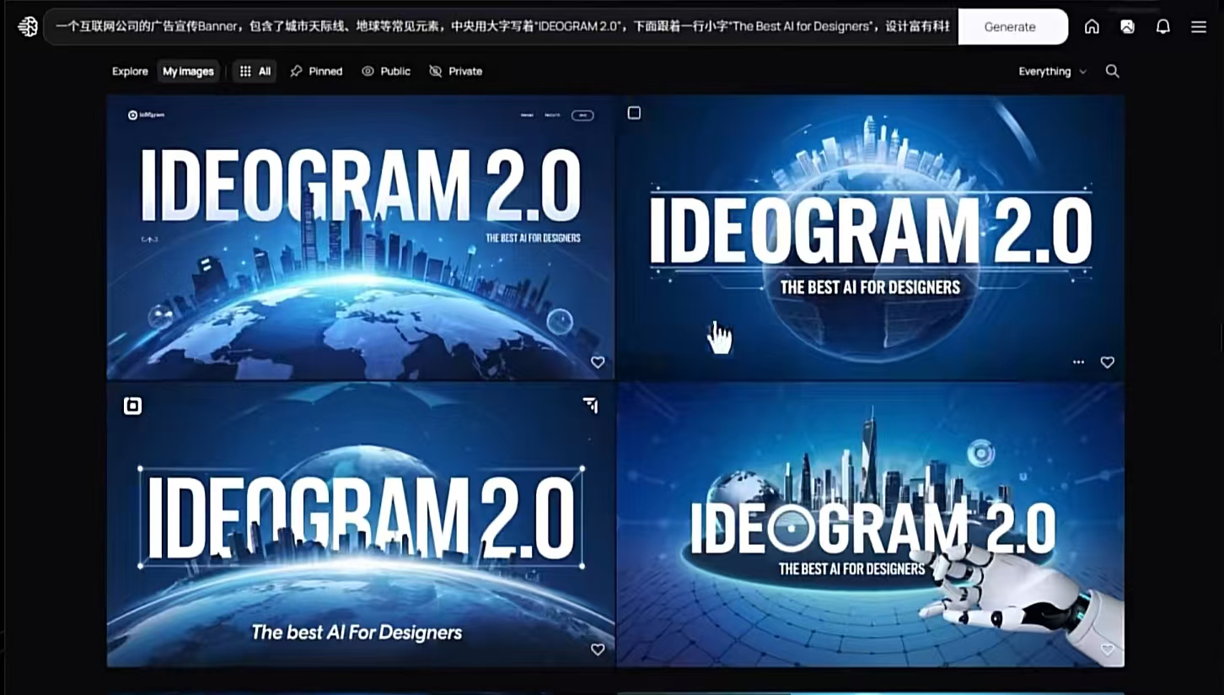Screen dimensions: 1224x695
Task: Like the first earth horizon image
Action: coord(598,362)
